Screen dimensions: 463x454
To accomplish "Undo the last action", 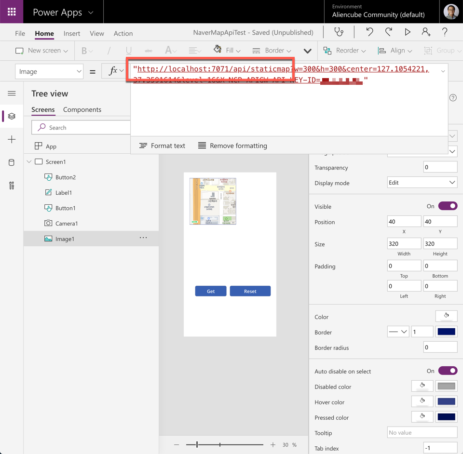I will (369, 32).
